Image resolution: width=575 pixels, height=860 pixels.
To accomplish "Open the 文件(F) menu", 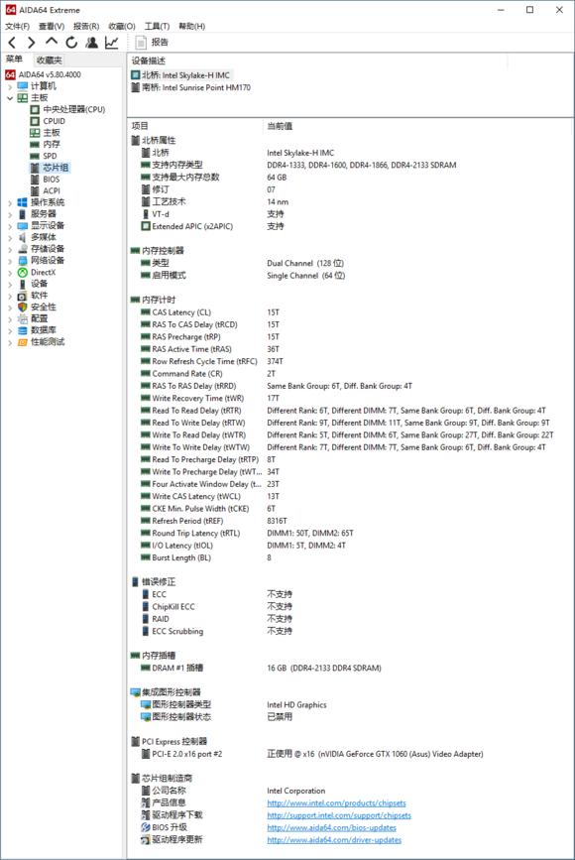I will [18, 26].
